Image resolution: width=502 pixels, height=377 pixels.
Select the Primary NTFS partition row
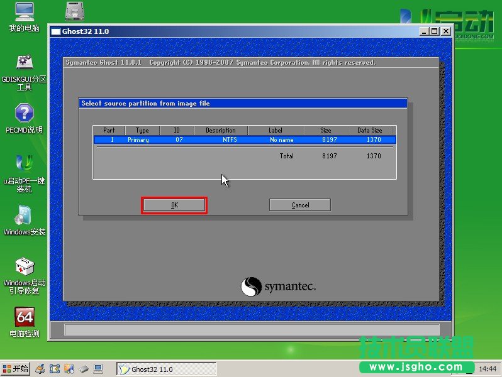[244, 139]
